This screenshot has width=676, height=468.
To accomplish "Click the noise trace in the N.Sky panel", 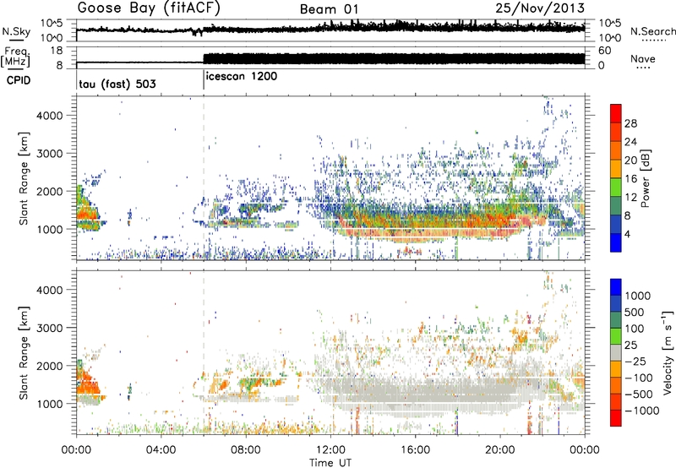I will 330,29.
